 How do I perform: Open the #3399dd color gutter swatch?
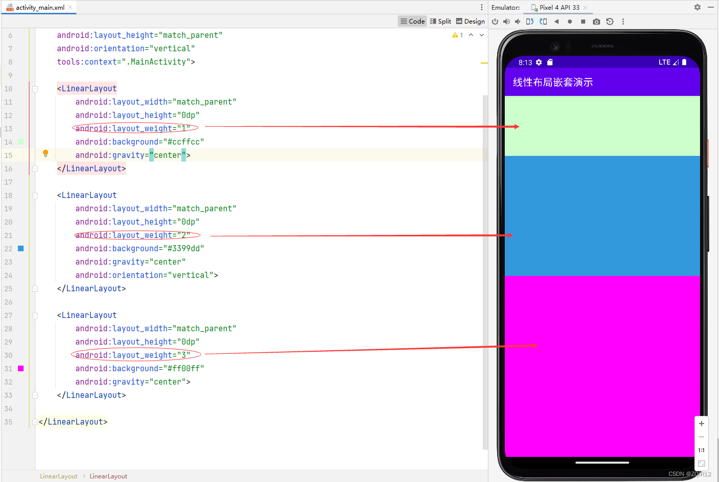point(21,248)
